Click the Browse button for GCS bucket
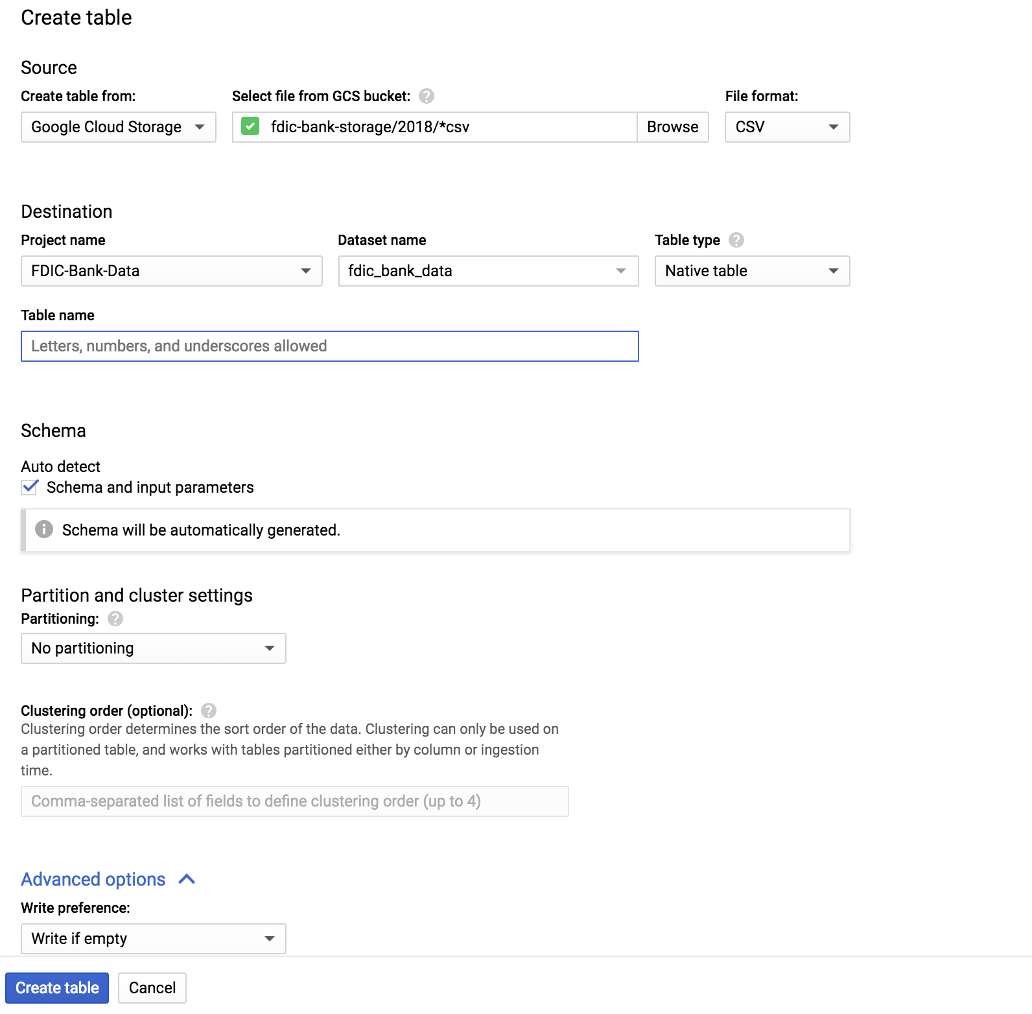The height and width of the screenshot is (1014, 1032). (672, 127)
